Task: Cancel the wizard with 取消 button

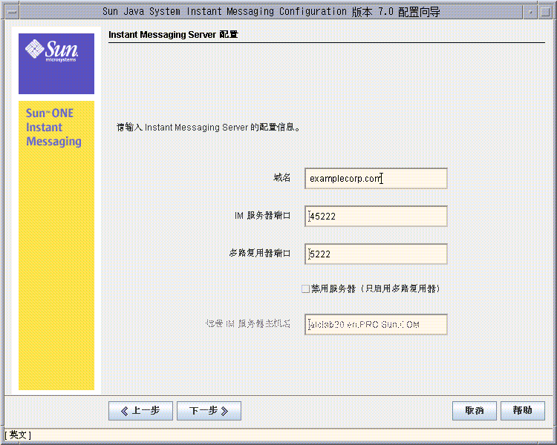Action: pyautogui.click(x=475, y=411)
